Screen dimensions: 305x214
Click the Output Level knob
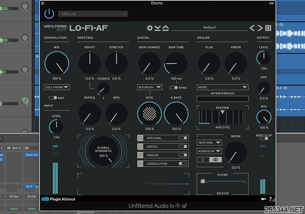tap(263, 57)
